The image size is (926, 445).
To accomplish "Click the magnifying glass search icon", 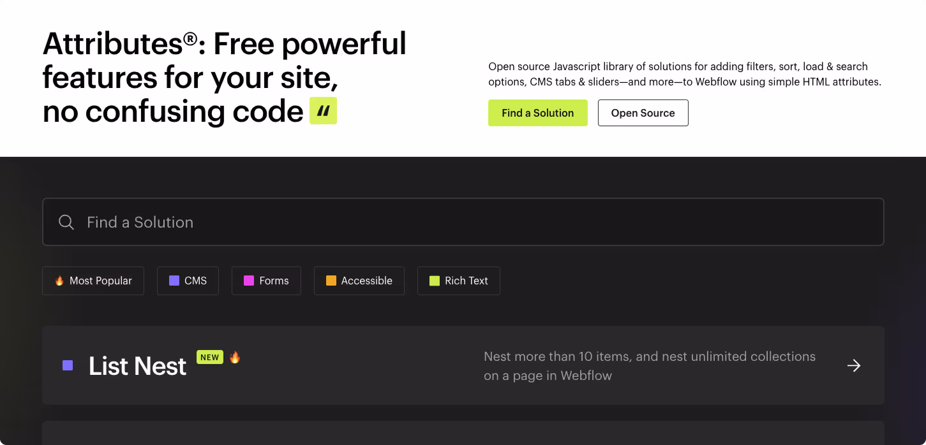I will pyautogui.click(x=66, y=222).
